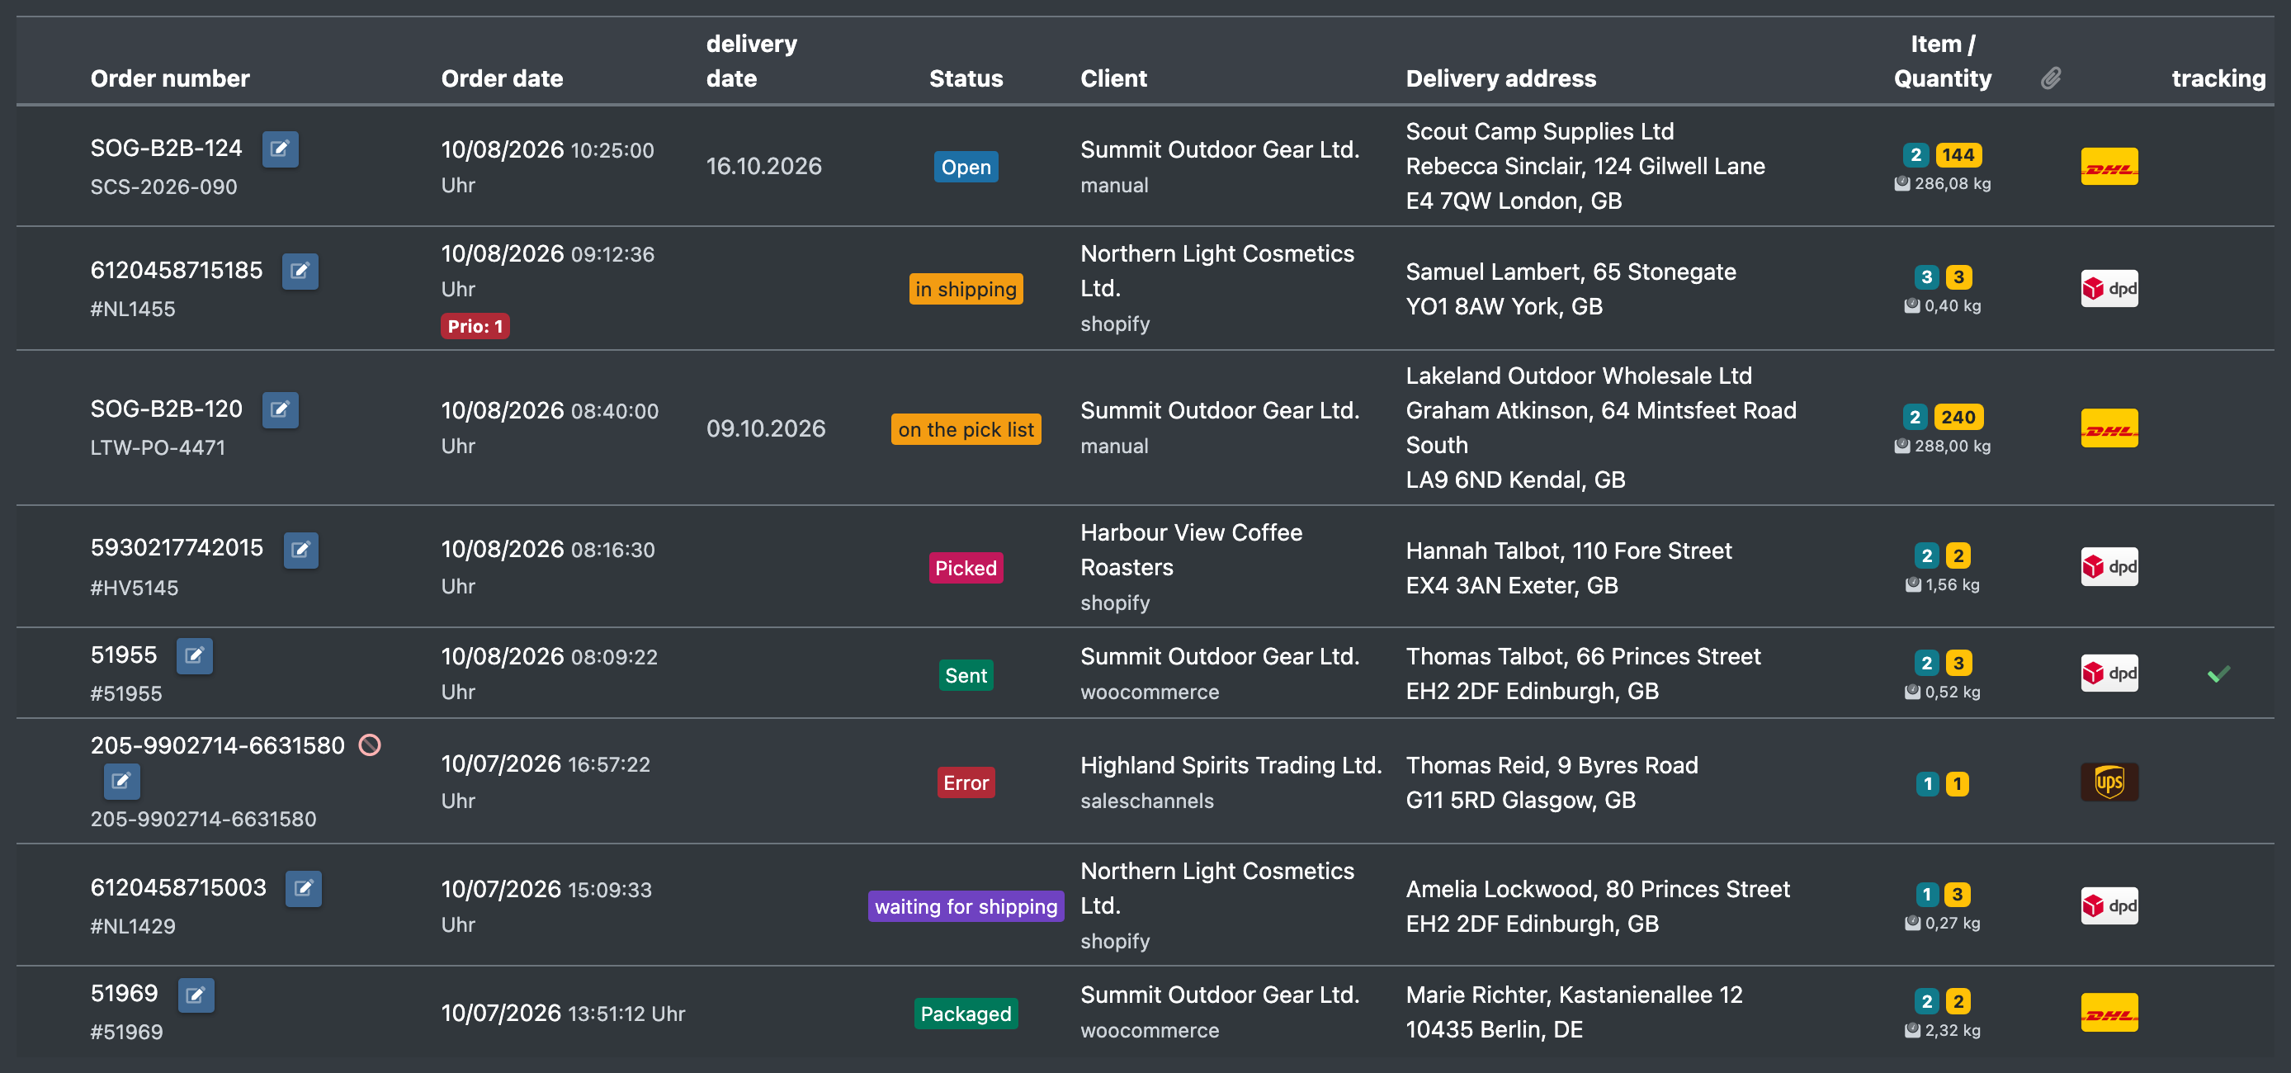Click the paperclip attachment column icon
2291x1073 pixels.
(2051, 78)
